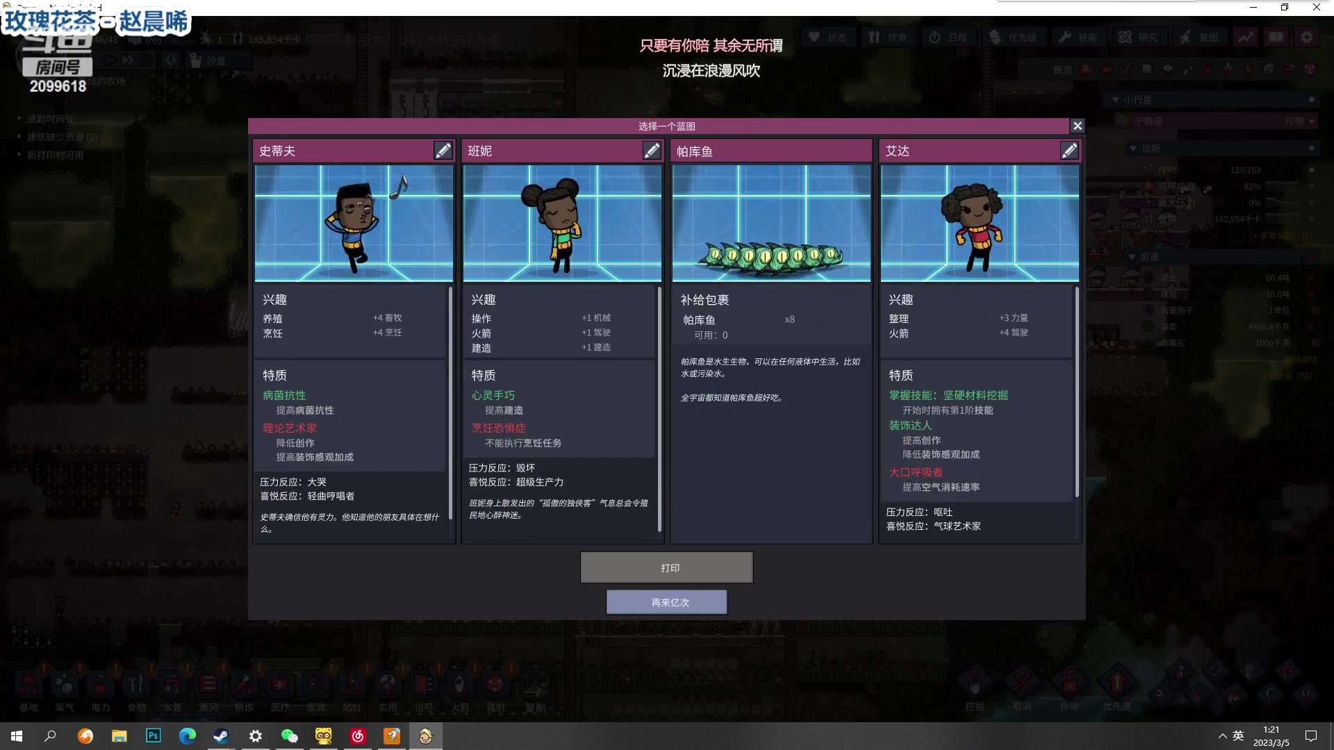Collapse the 诊断 section triangle

(x=1133, y=149)
